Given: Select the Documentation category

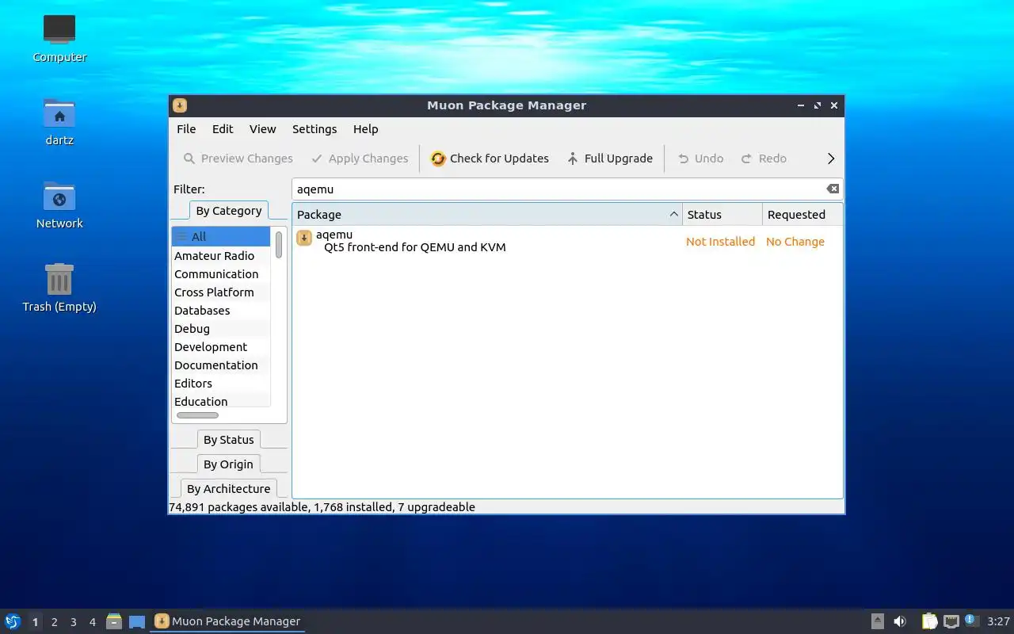Looking at the screenshot, I should [221, 365].
